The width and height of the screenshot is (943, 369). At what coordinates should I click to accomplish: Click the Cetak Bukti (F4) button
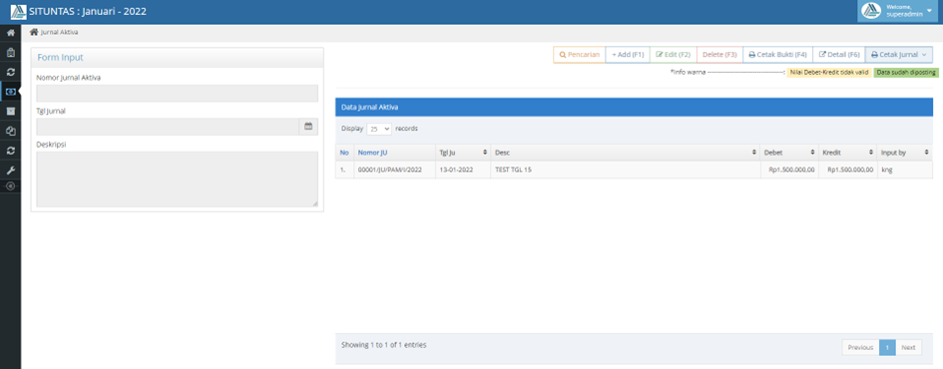point(777,55)
